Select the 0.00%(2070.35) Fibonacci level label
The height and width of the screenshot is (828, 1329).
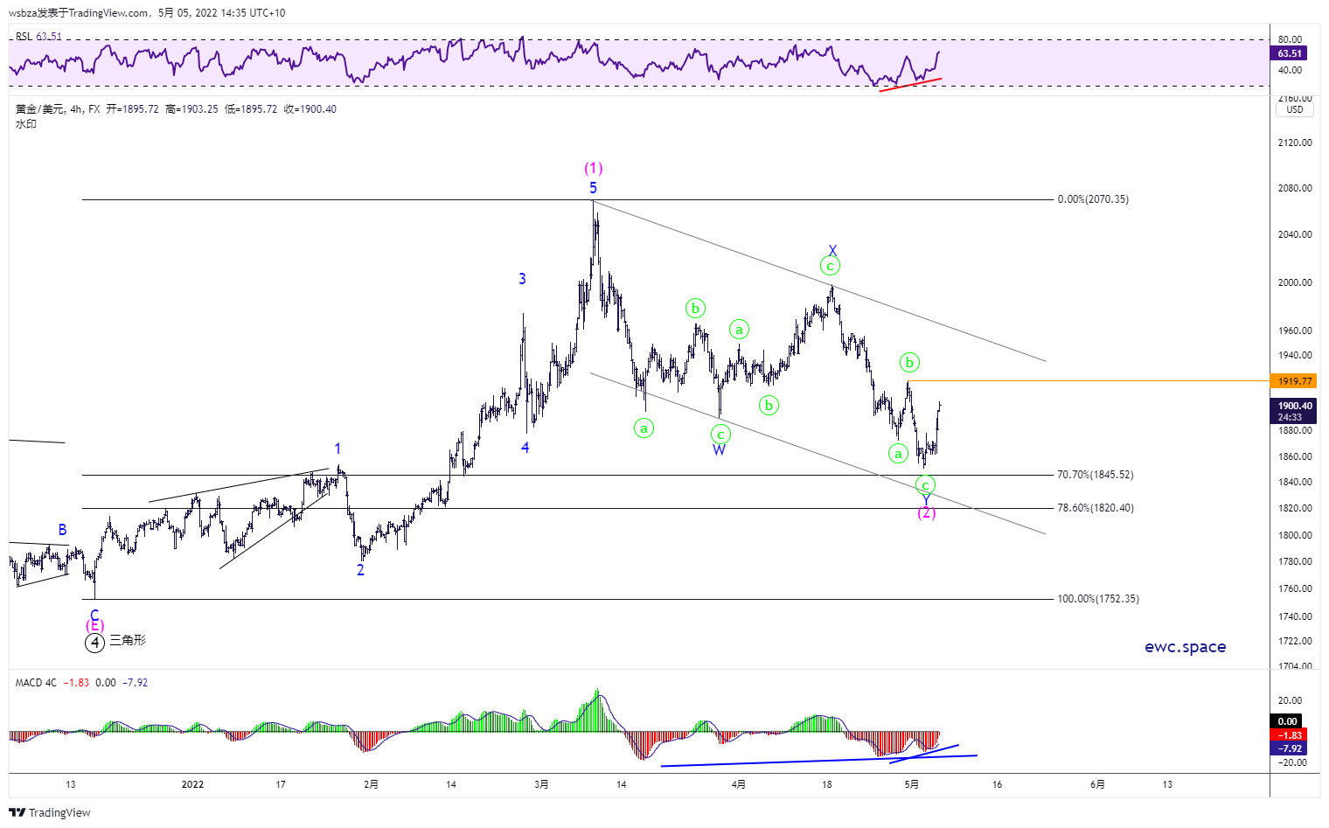tap(1093, 199)
